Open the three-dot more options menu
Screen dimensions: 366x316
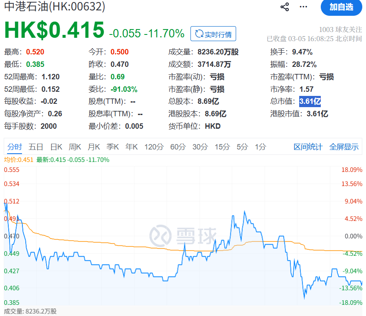point(304,7)
